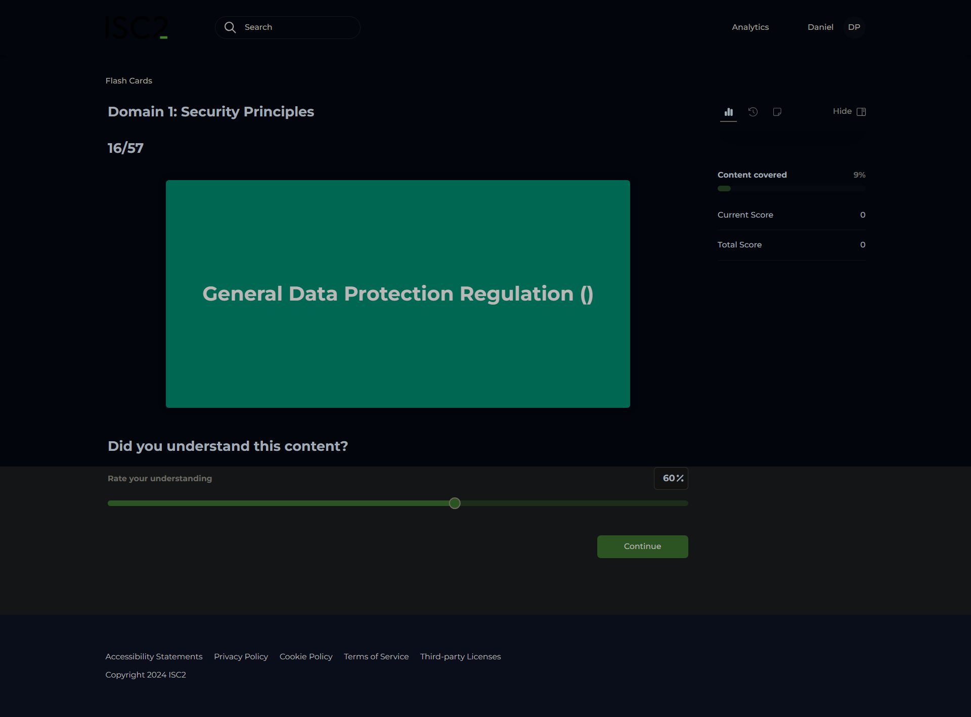The height and width of the screenshot is (717, 971).
Task: Click in the Search field
Action: click(x=298, y=27)
